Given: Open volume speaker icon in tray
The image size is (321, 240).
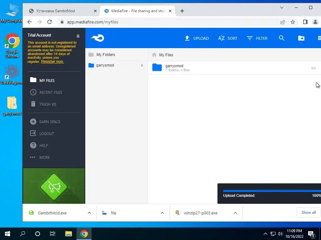Looking at the screenshot, I should [x=280, y=234].
